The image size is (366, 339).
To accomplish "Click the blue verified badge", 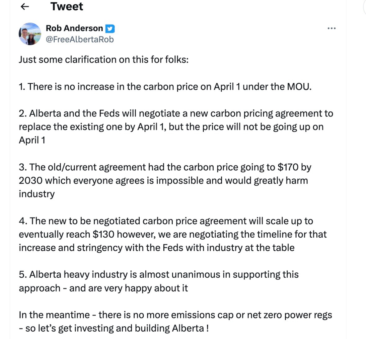I will point(110,29).
